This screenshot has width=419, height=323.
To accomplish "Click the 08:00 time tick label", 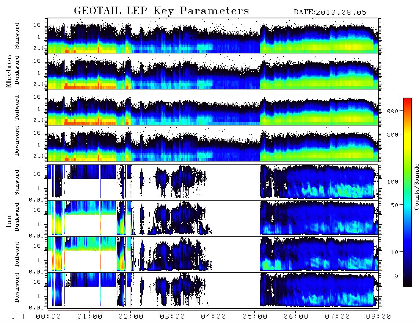I will tap(379, 316).
